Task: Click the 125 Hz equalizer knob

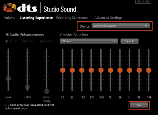Action: tap(82, 70)
